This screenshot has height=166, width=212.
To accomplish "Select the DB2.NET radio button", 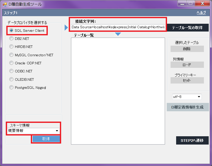I will pos(11,39).
